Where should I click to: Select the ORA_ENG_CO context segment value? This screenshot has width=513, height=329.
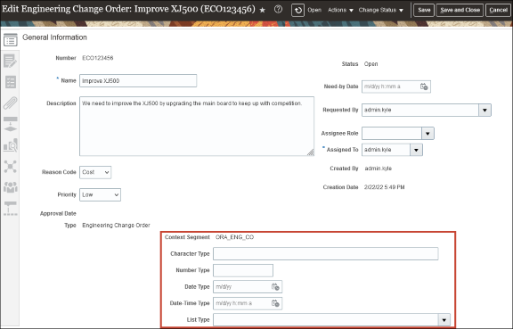point(234,237)
